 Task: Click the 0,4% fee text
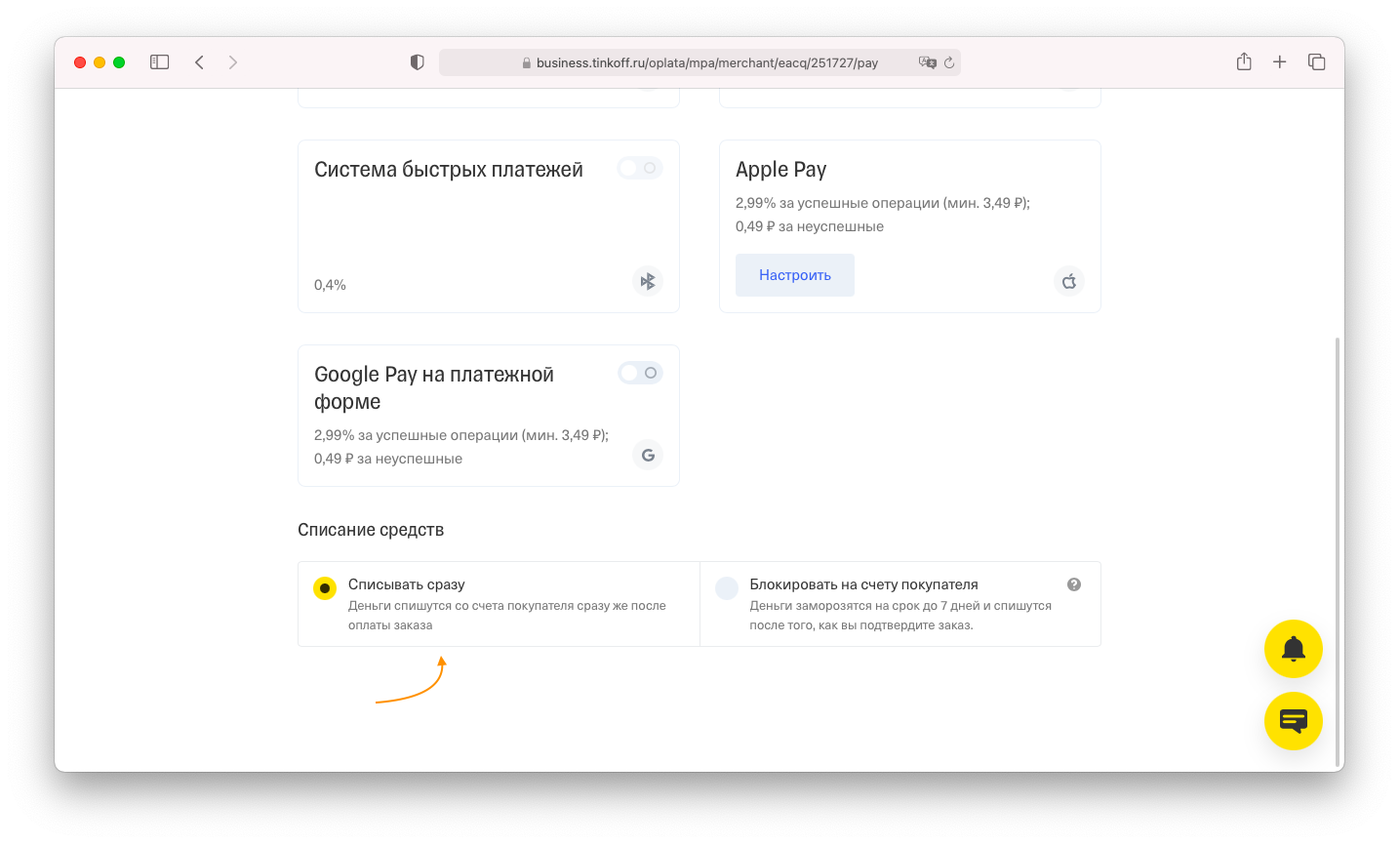(x=330, y=285)
